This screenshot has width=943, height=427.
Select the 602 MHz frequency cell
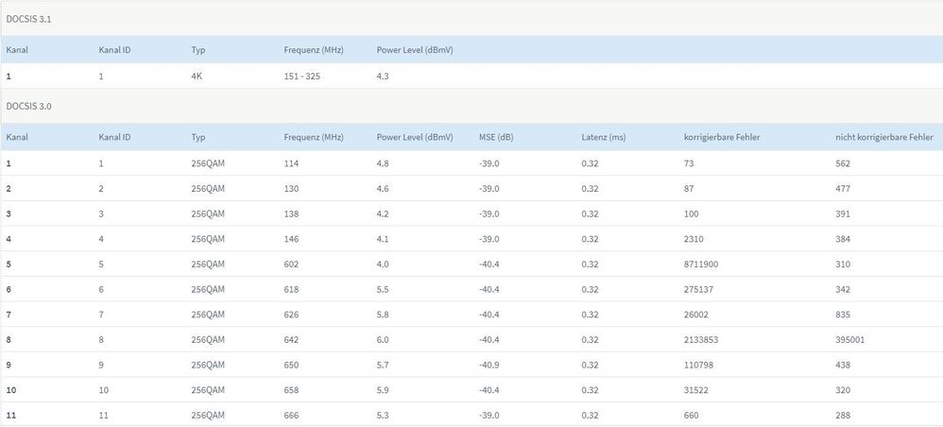(292, 264)
